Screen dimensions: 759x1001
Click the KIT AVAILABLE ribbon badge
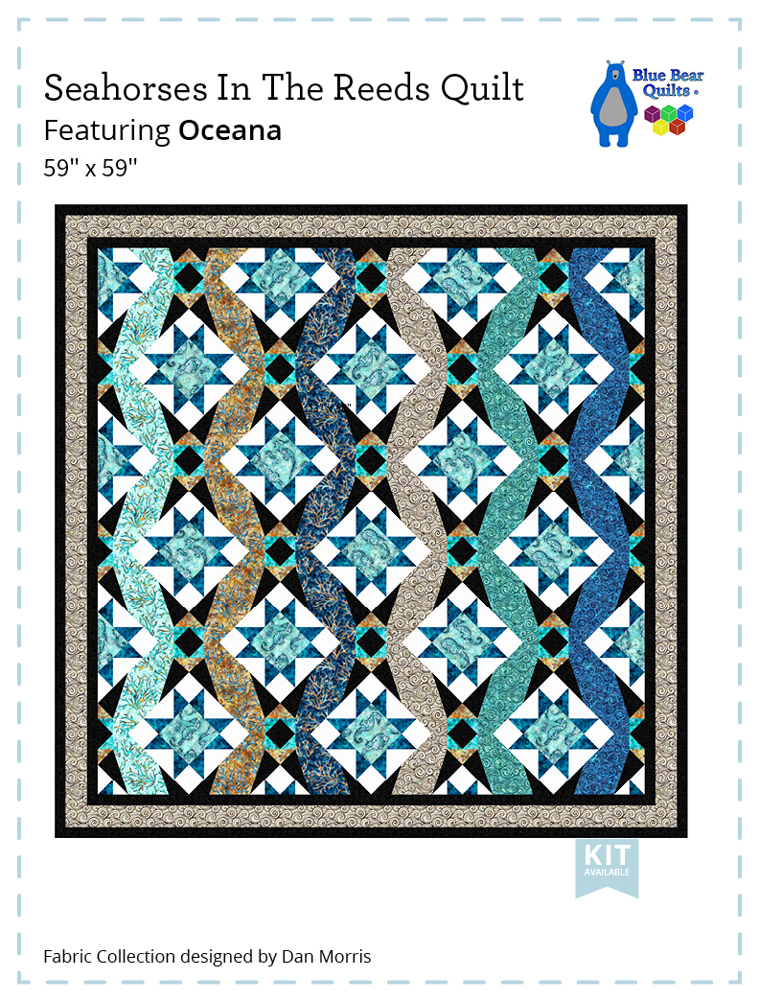(x=607, y=869)
